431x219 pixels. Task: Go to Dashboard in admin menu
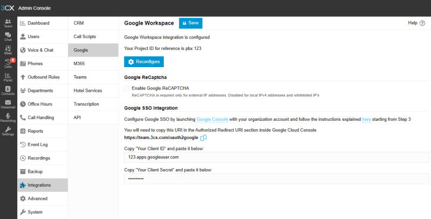pos(43,23)
